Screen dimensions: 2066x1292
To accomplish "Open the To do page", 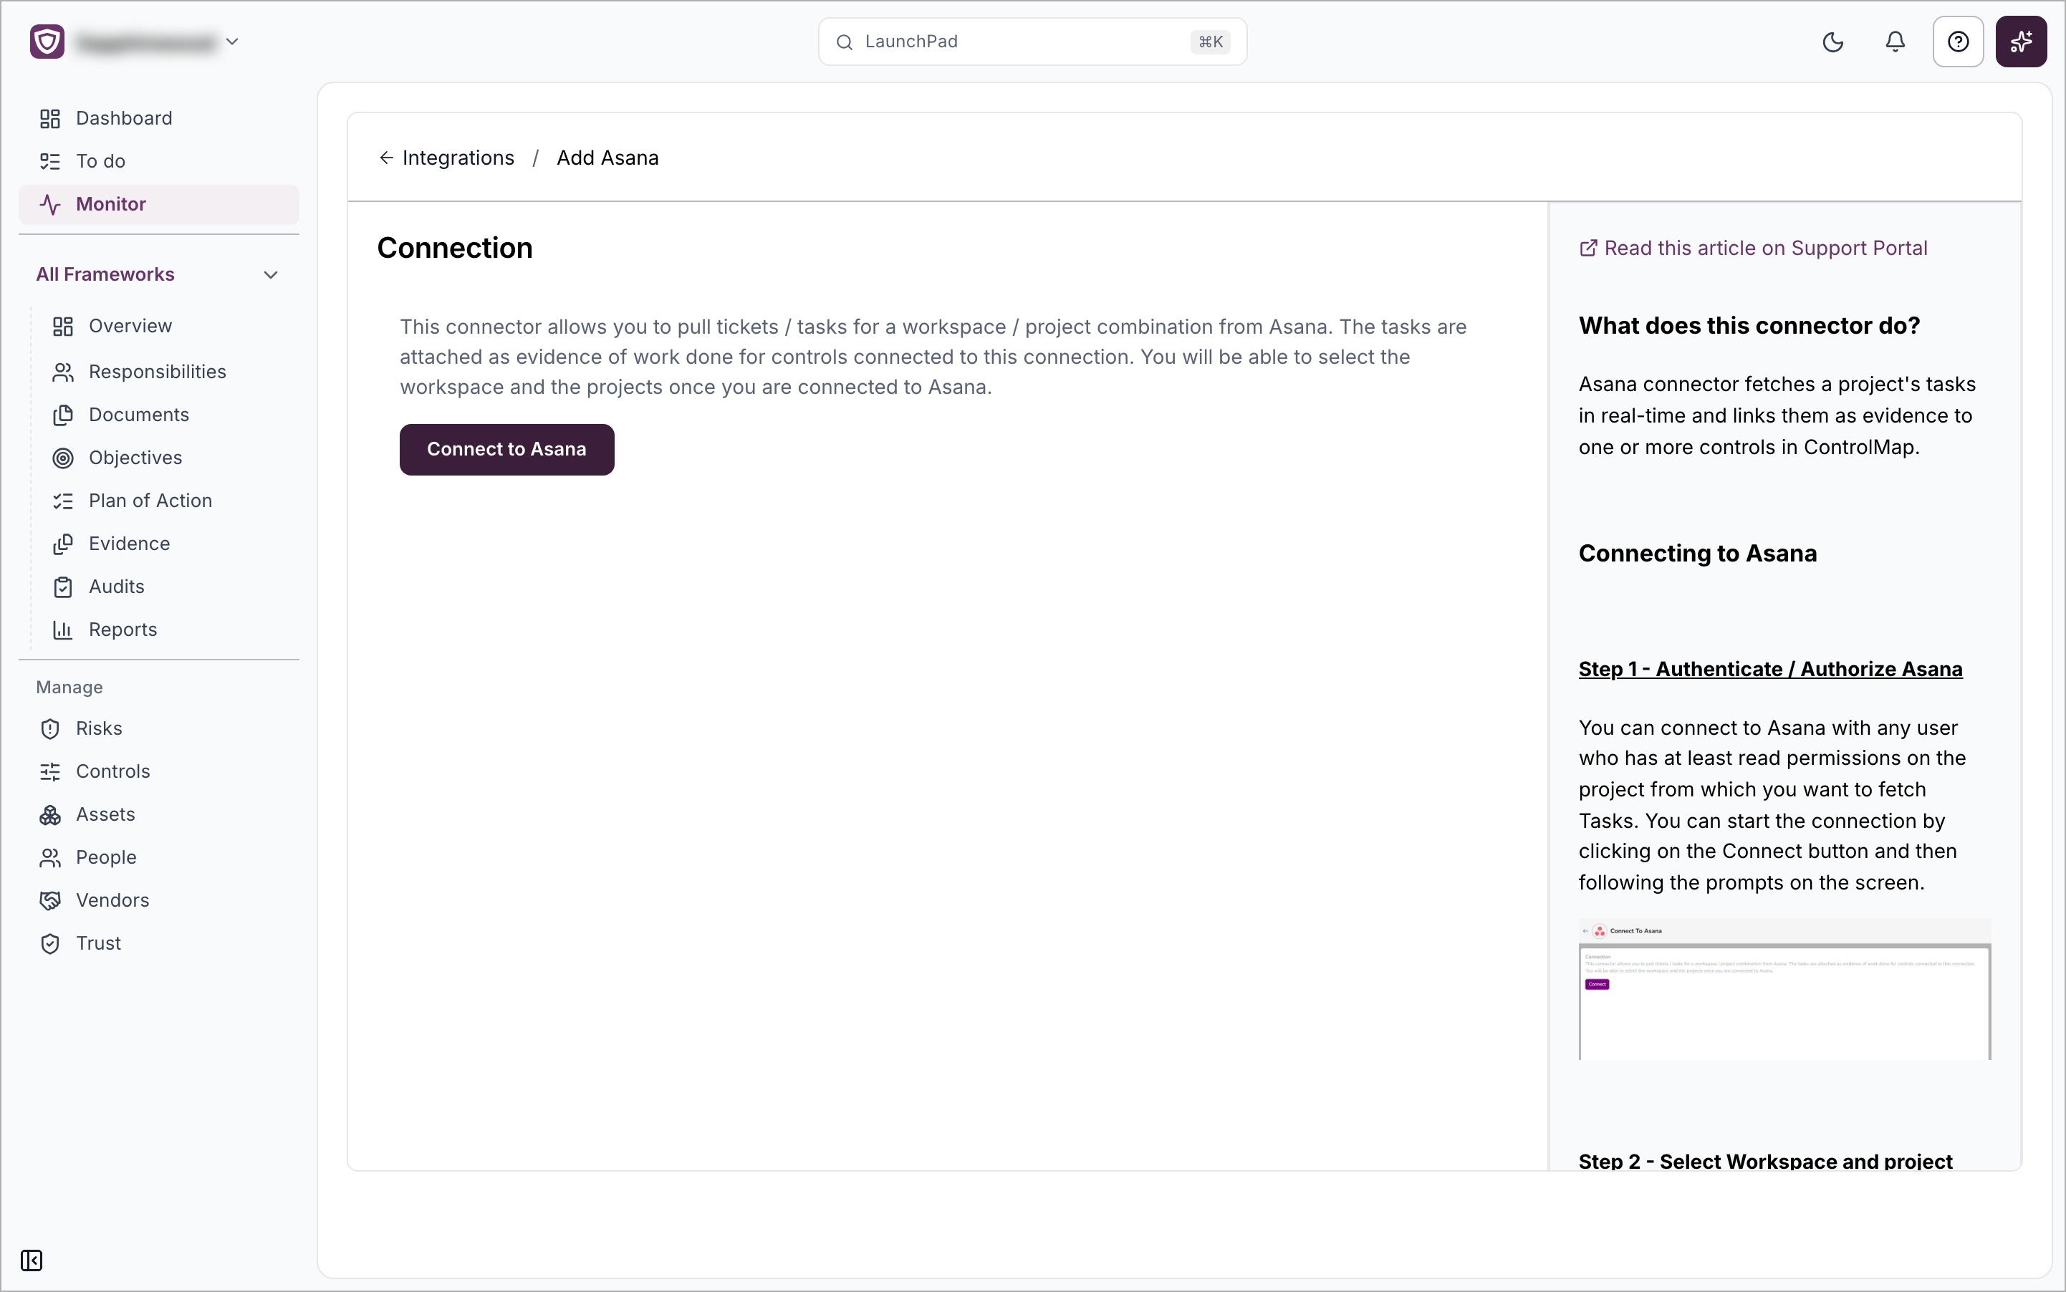I will (159, 160).
